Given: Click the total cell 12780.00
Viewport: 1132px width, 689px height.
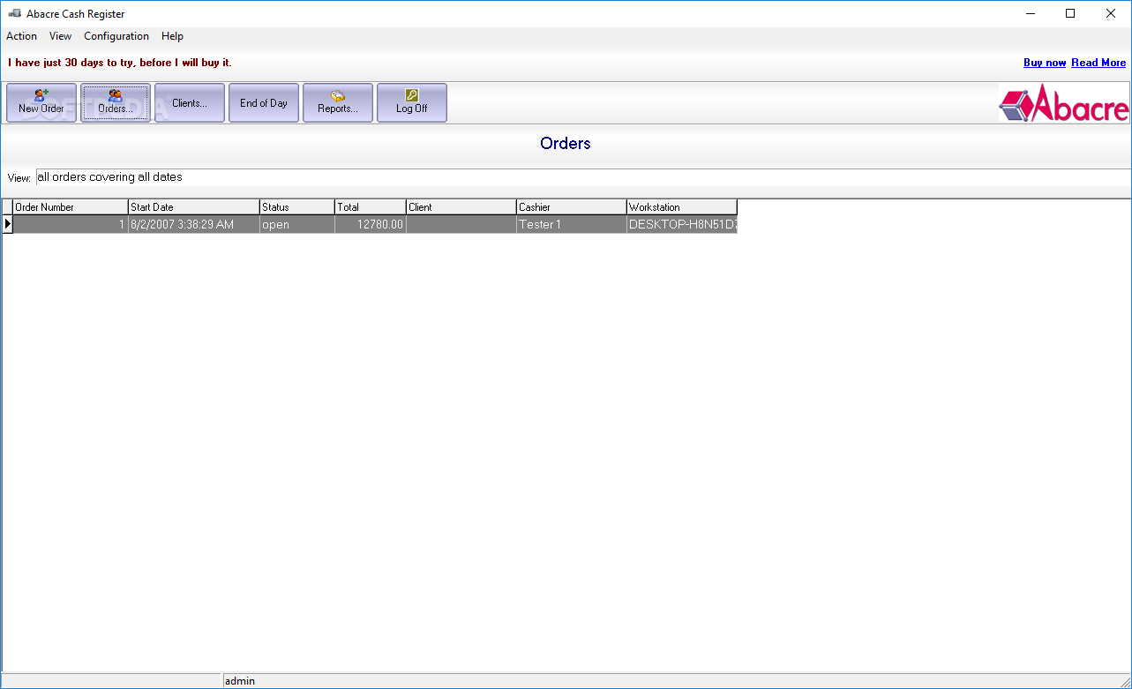Looking at the screenshot, I should pos(371,224).
